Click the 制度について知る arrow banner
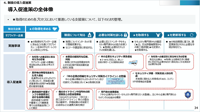 click(77, 35)
